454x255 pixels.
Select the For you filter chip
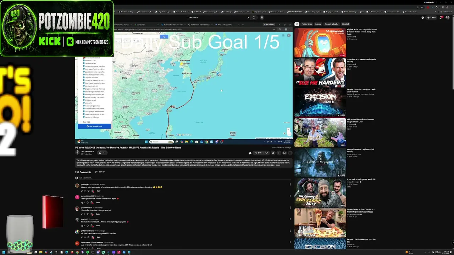tap(318, 24)
